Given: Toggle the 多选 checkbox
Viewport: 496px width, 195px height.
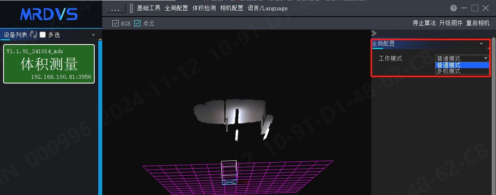Looking at the screenshot, I should (43, 35).
